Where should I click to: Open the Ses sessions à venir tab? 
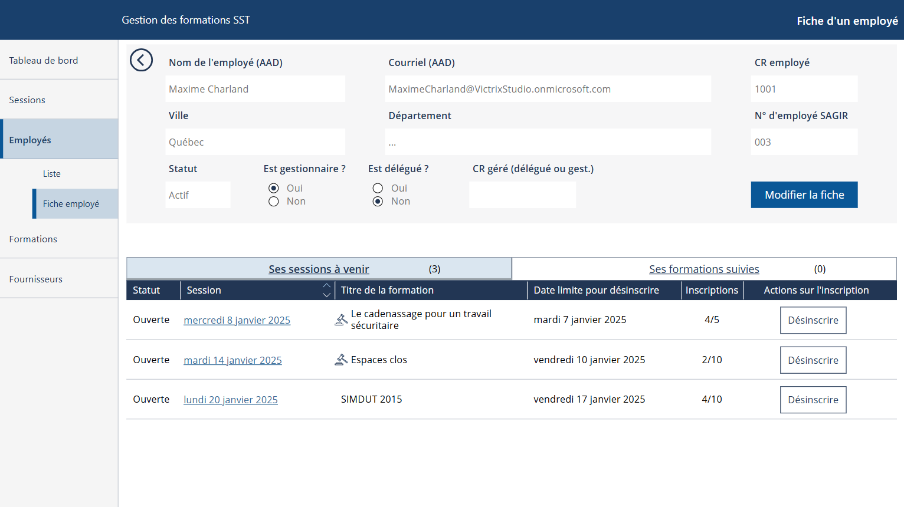[319, 269]
